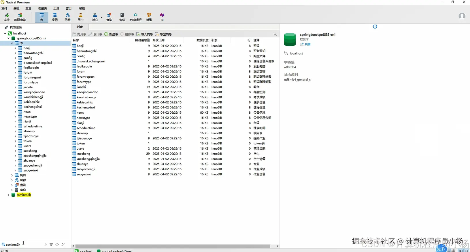Open the Help (帮助) menu
Screen dimensions: 470x252
82,8
